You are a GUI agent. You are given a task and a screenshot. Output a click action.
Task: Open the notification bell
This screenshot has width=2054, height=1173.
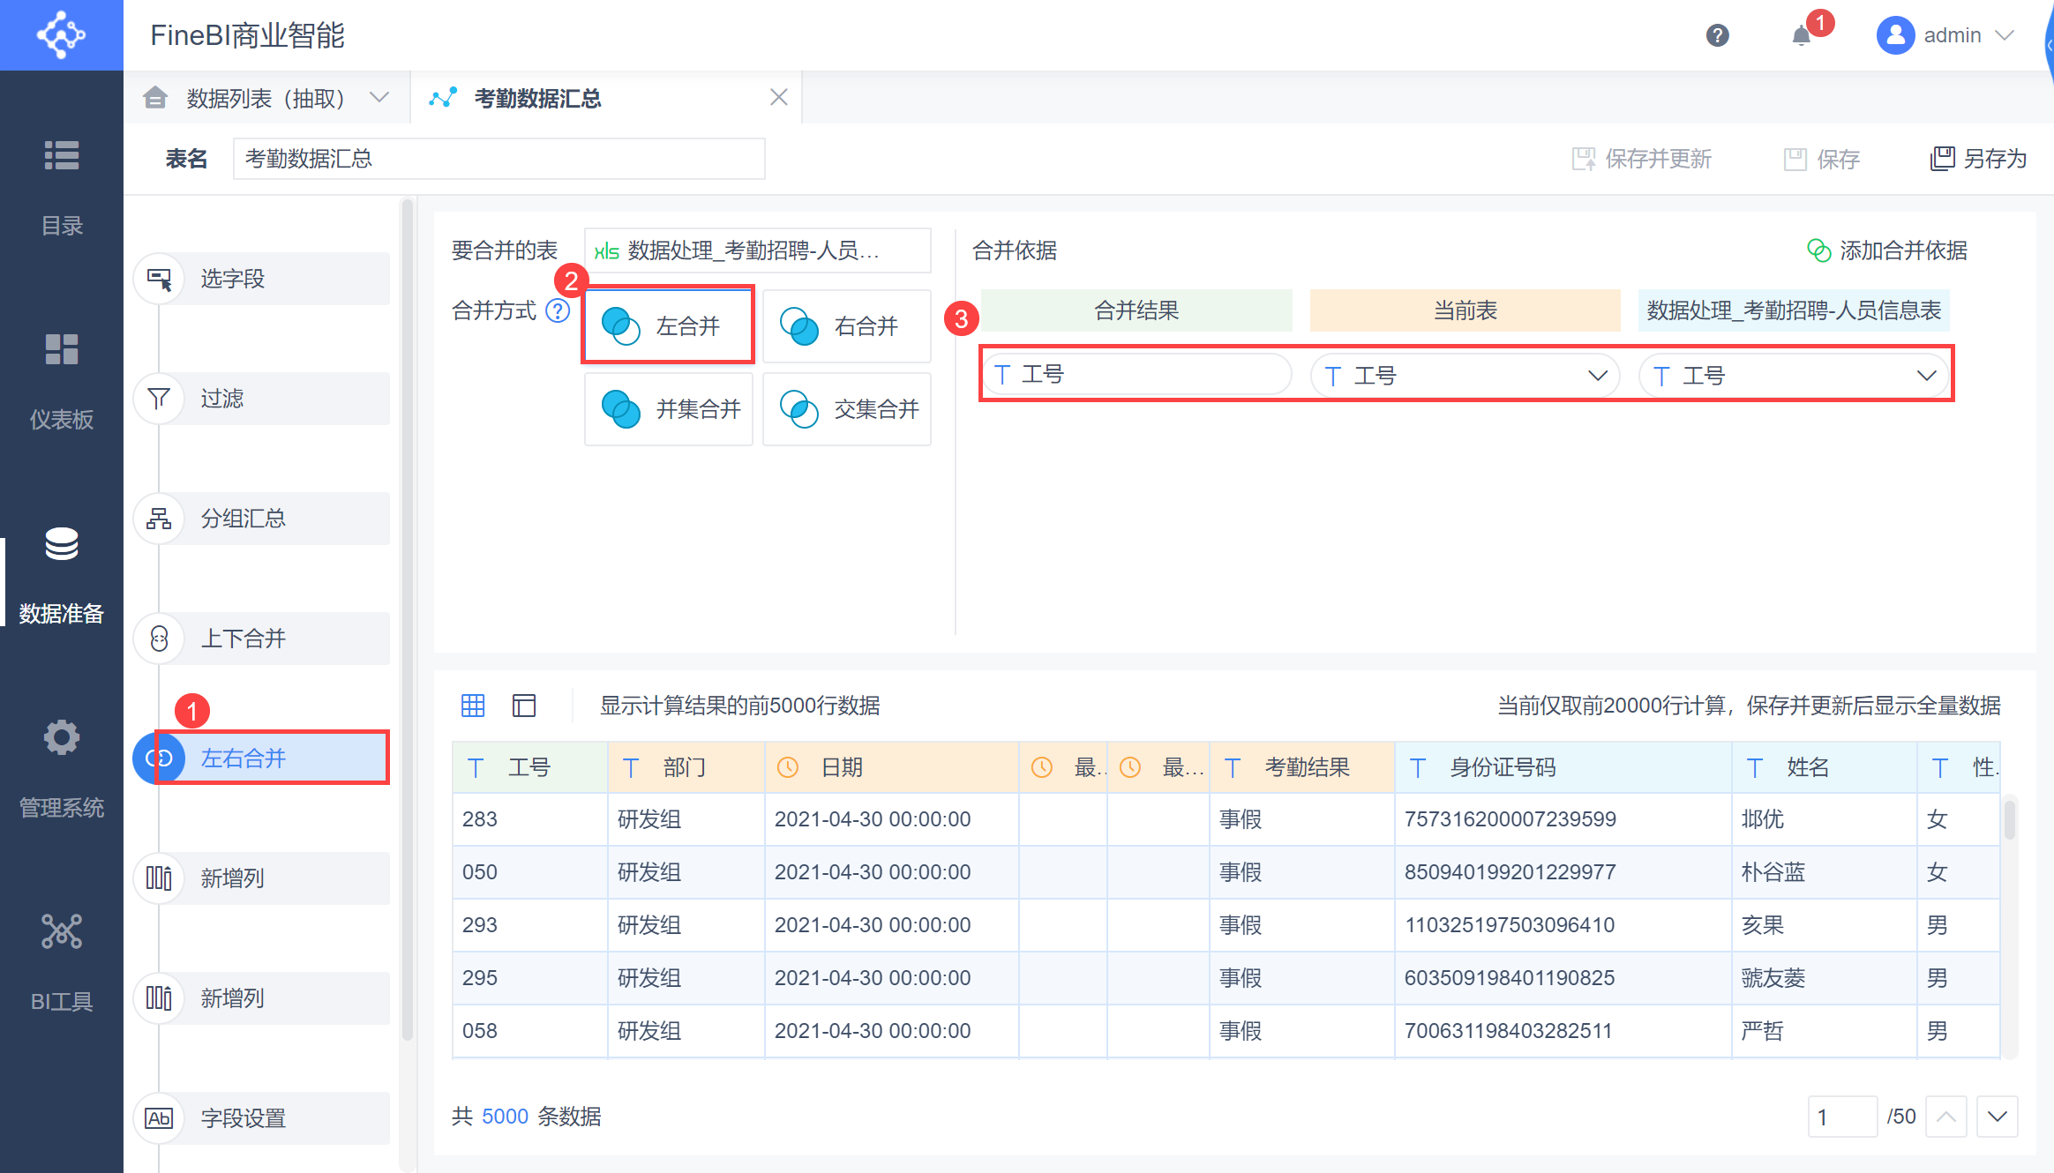(1801, 35)
